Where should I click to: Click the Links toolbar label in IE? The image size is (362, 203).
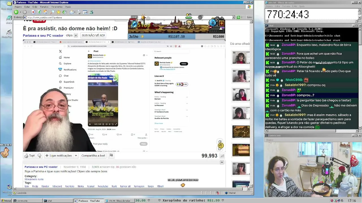click(250, 17)
